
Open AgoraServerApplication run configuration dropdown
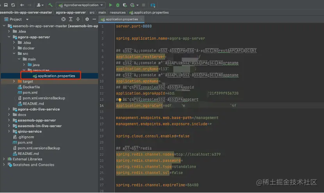tap(80, 5)
